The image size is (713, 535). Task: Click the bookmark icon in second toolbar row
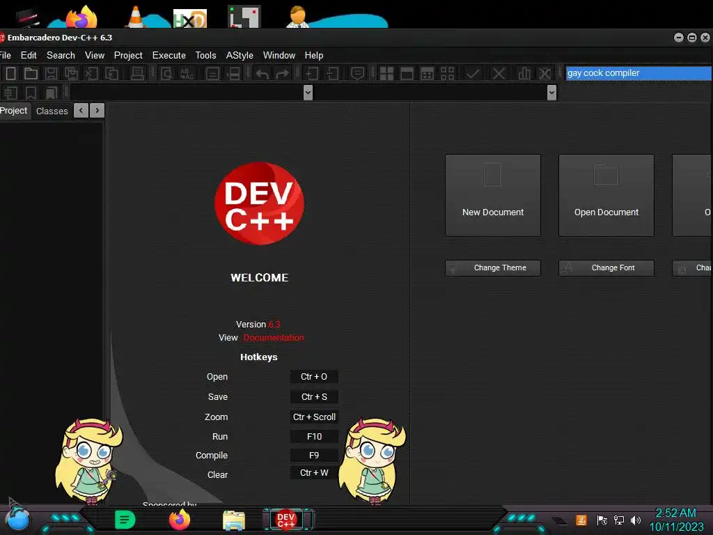[31, 93]
